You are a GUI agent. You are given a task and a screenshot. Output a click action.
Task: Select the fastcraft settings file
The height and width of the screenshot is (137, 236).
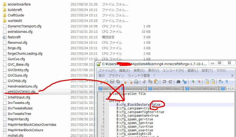pos(14,37)
